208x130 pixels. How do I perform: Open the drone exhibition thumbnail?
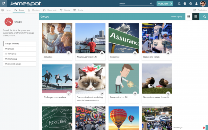(x=157, y=118)
